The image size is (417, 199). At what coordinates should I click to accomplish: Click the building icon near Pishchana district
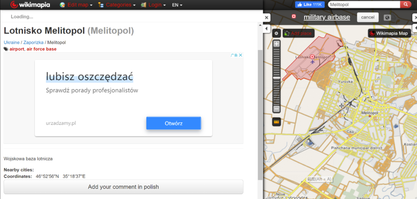309,142
